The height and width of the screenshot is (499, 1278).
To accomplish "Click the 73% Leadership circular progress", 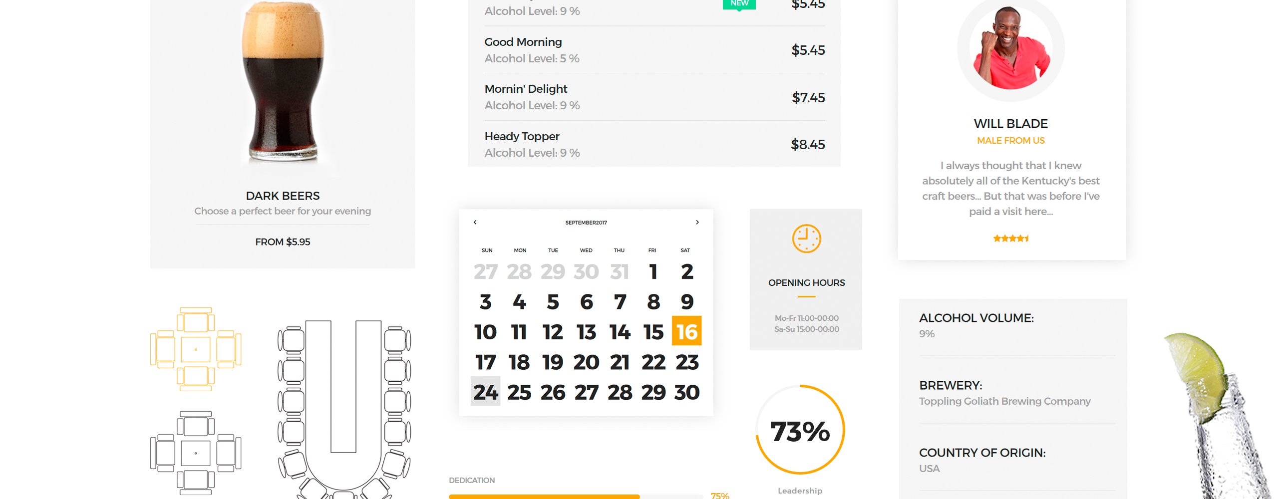I will [x=800, y=430].
